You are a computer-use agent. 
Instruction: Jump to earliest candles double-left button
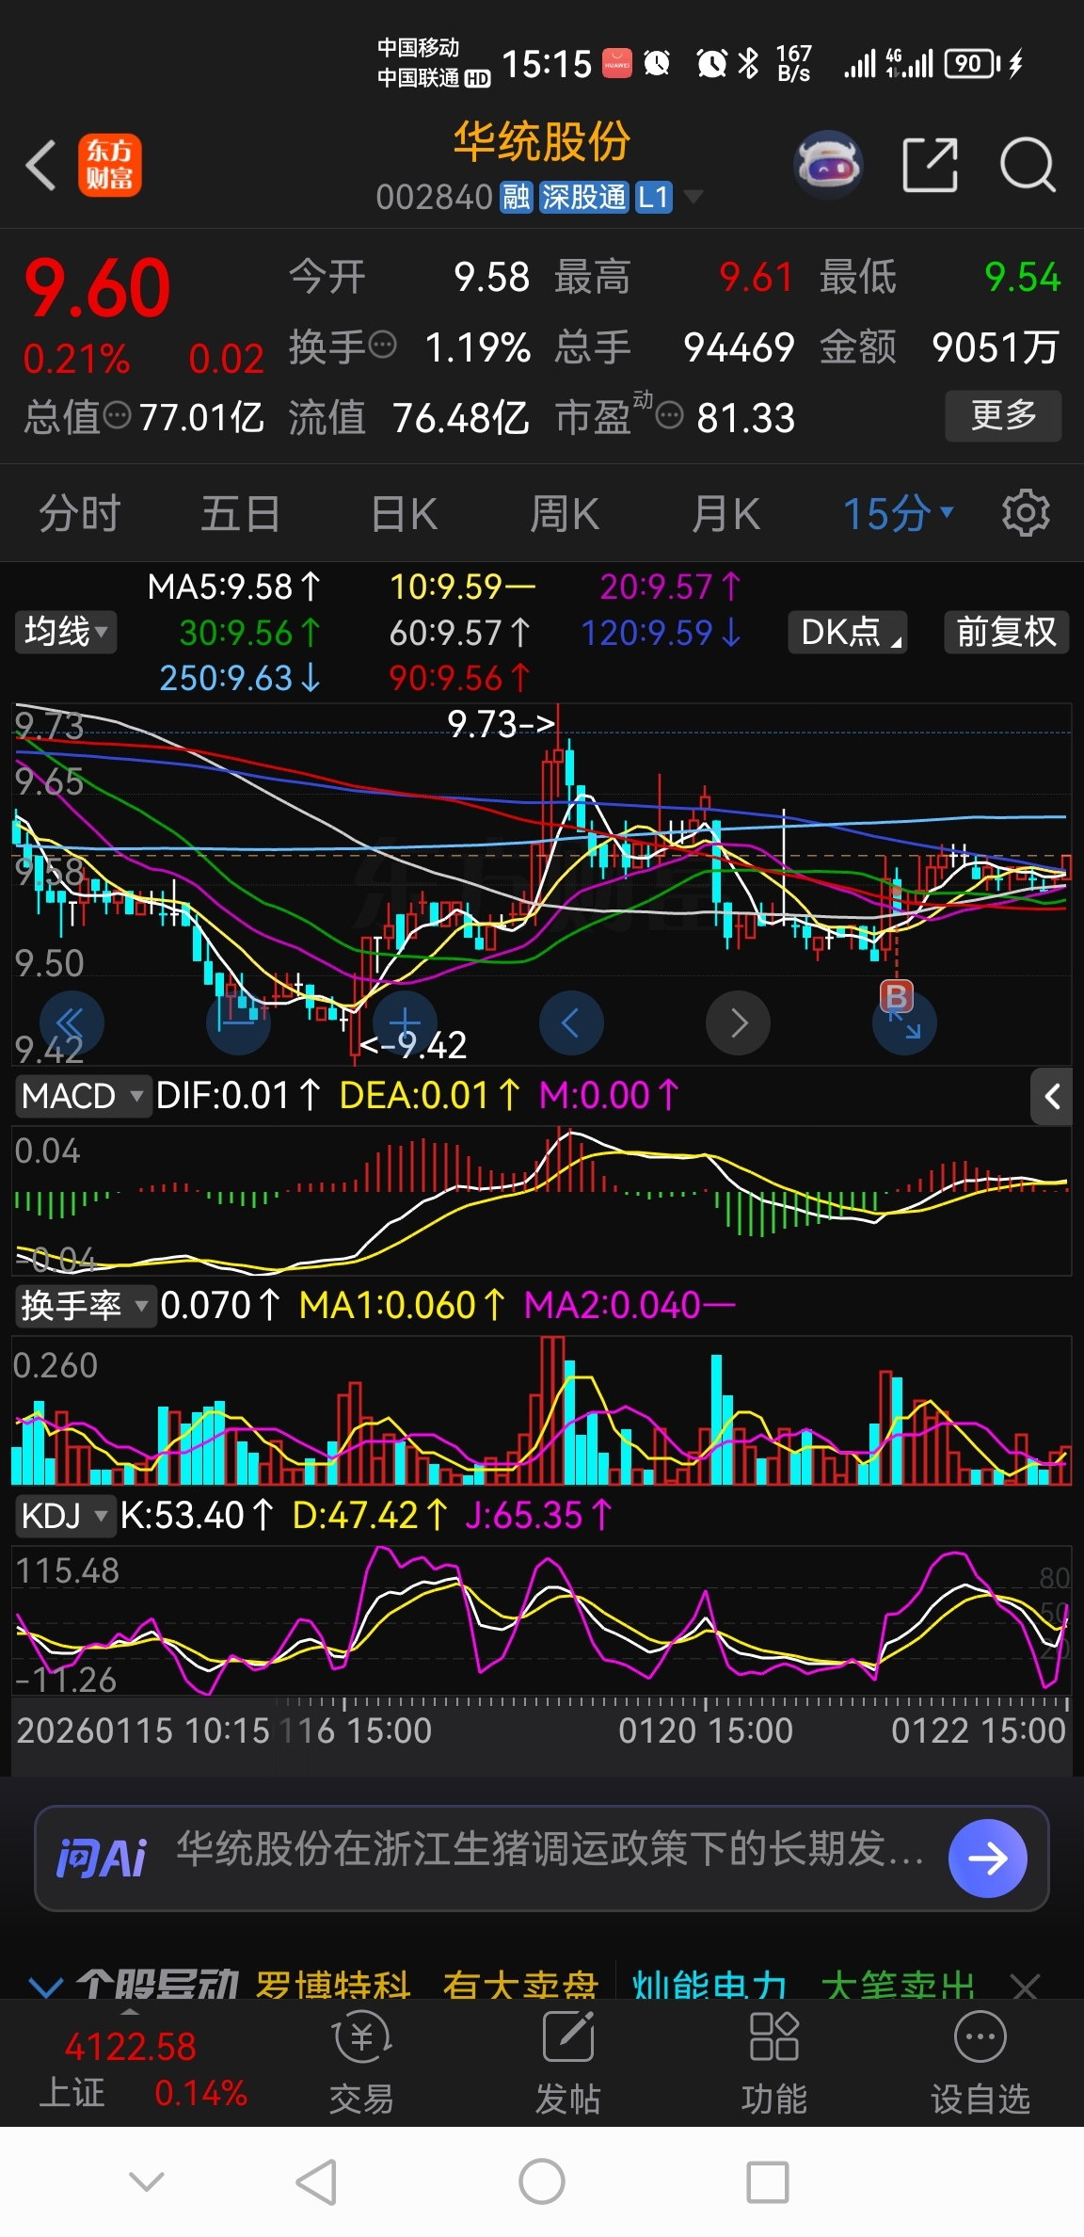pos(72,1022)
